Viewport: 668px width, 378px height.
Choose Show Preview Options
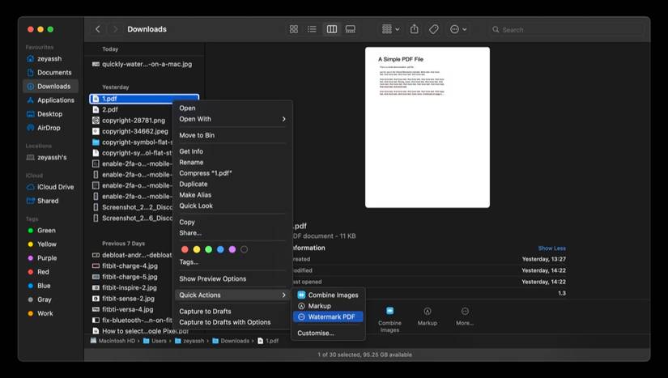[x=232, y=278]
